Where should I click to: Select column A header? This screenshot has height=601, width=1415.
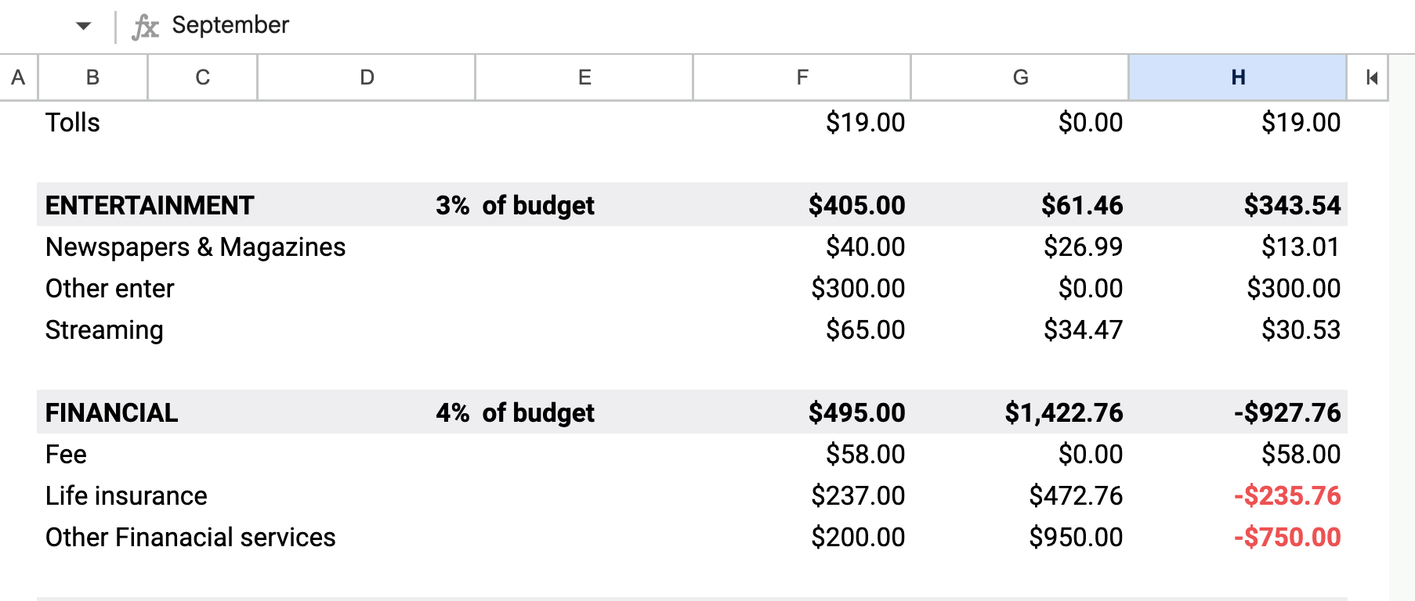18,77
